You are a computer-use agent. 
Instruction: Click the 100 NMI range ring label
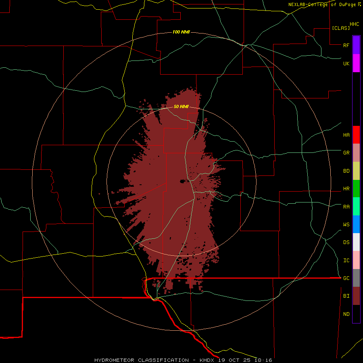[x=181, y=32]
